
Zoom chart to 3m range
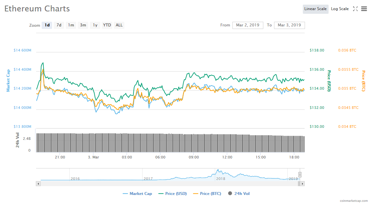(83, 25)
